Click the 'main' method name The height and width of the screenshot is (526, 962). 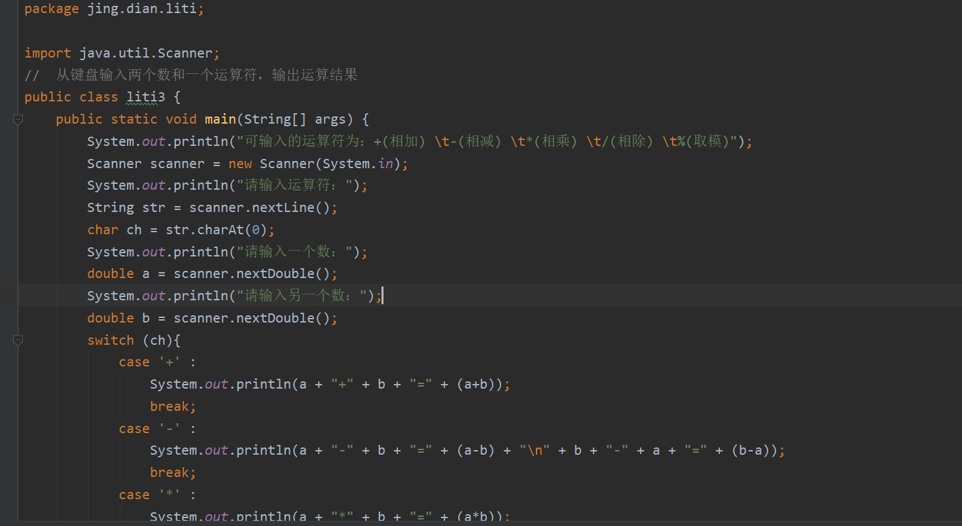[x=221, y=119]
